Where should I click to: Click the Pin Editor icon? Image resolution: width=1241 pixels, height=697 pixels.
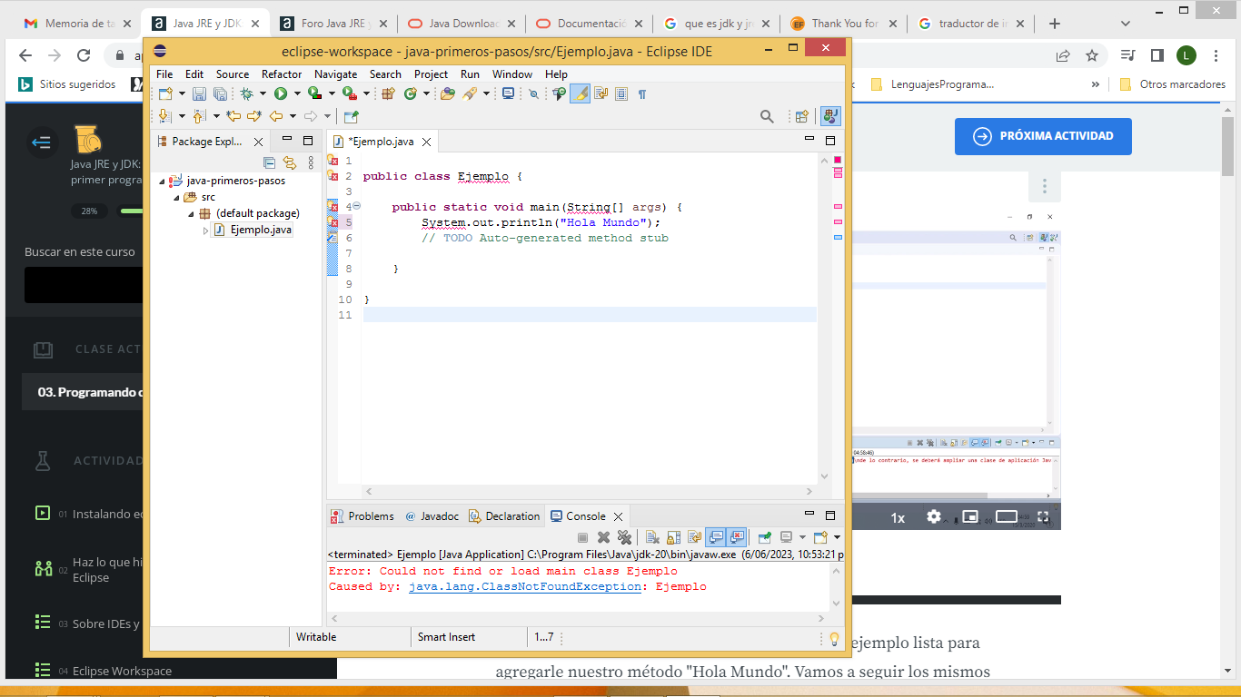[x=352, y=116]
